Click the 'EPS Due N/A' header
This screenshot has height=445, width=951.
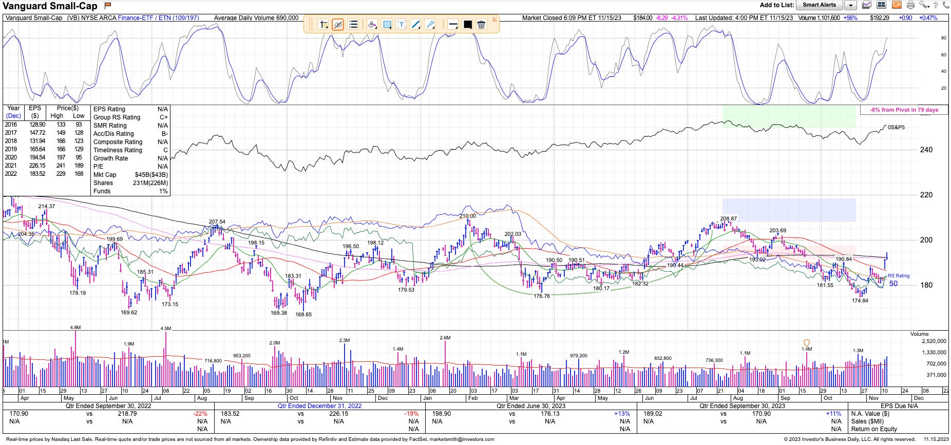coord(899,406)
